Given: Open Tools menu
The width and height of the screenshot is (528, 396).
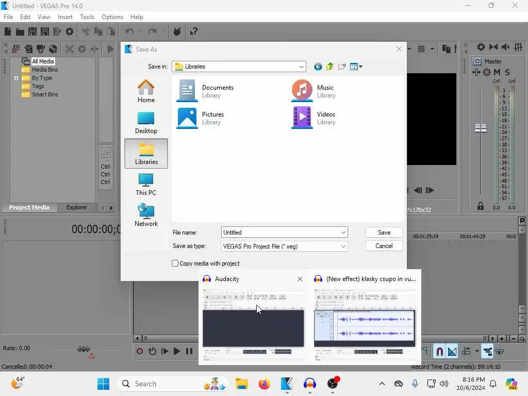Looking at the screenshot, I should pyautogui.click(x=87, y=17).
